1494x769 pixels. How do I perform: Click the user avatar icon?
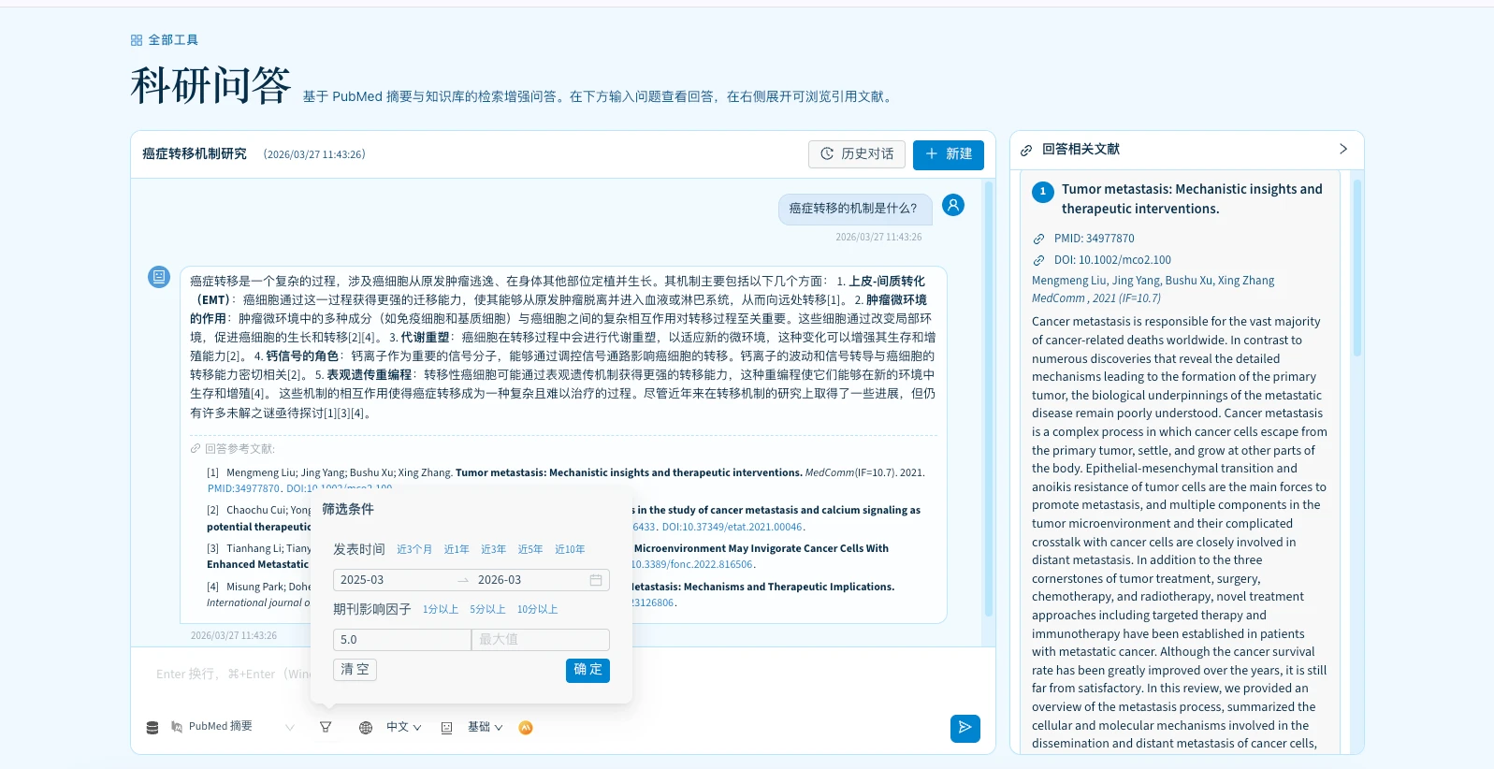point(952,205)
